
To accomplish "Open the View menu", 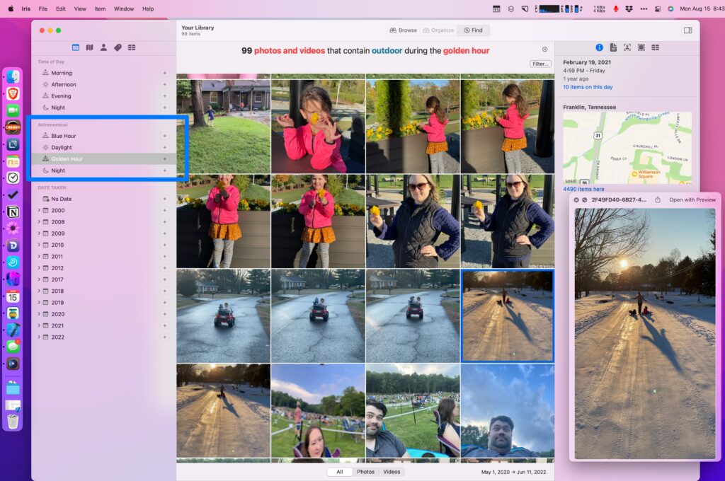I will coord(80,8).
